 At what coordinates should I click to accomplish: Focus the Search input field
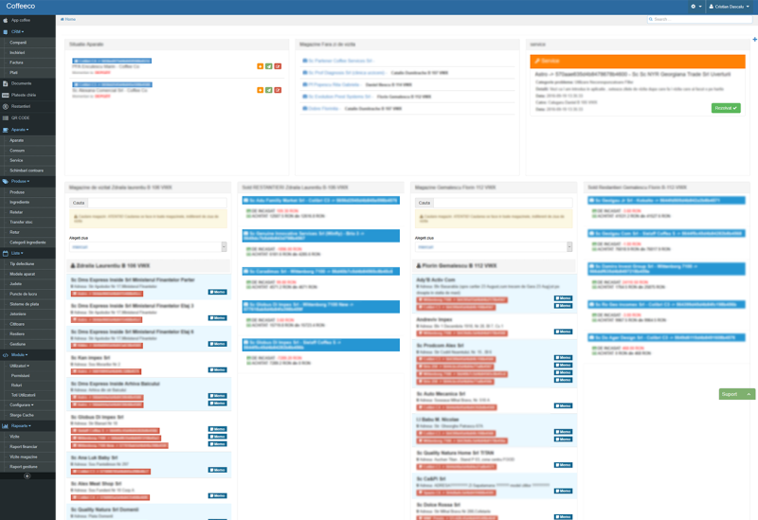(701, 19)
